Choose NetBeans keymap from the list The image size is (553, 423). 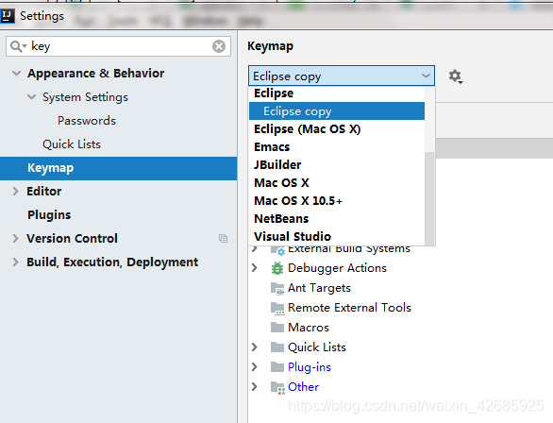(x=337, y=219)
